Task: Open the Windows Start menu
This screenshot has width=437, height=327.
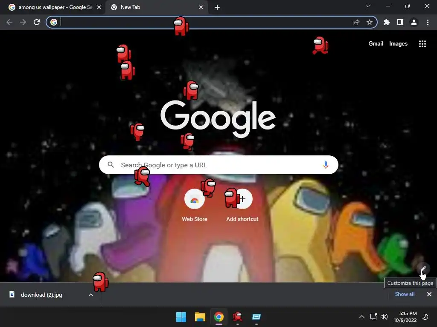Action: tap(181, 317)
